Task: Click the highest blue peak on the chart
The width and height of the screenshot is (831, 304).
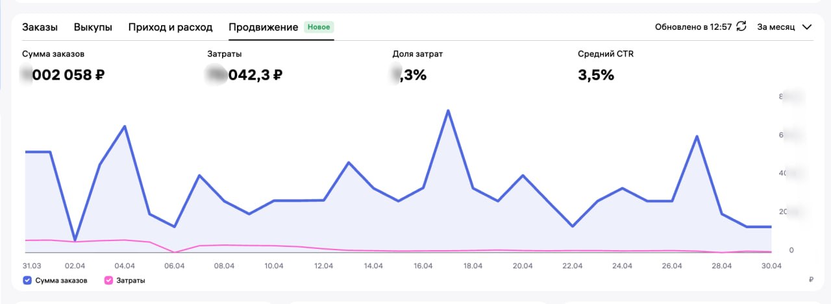Action: [448, 111]
